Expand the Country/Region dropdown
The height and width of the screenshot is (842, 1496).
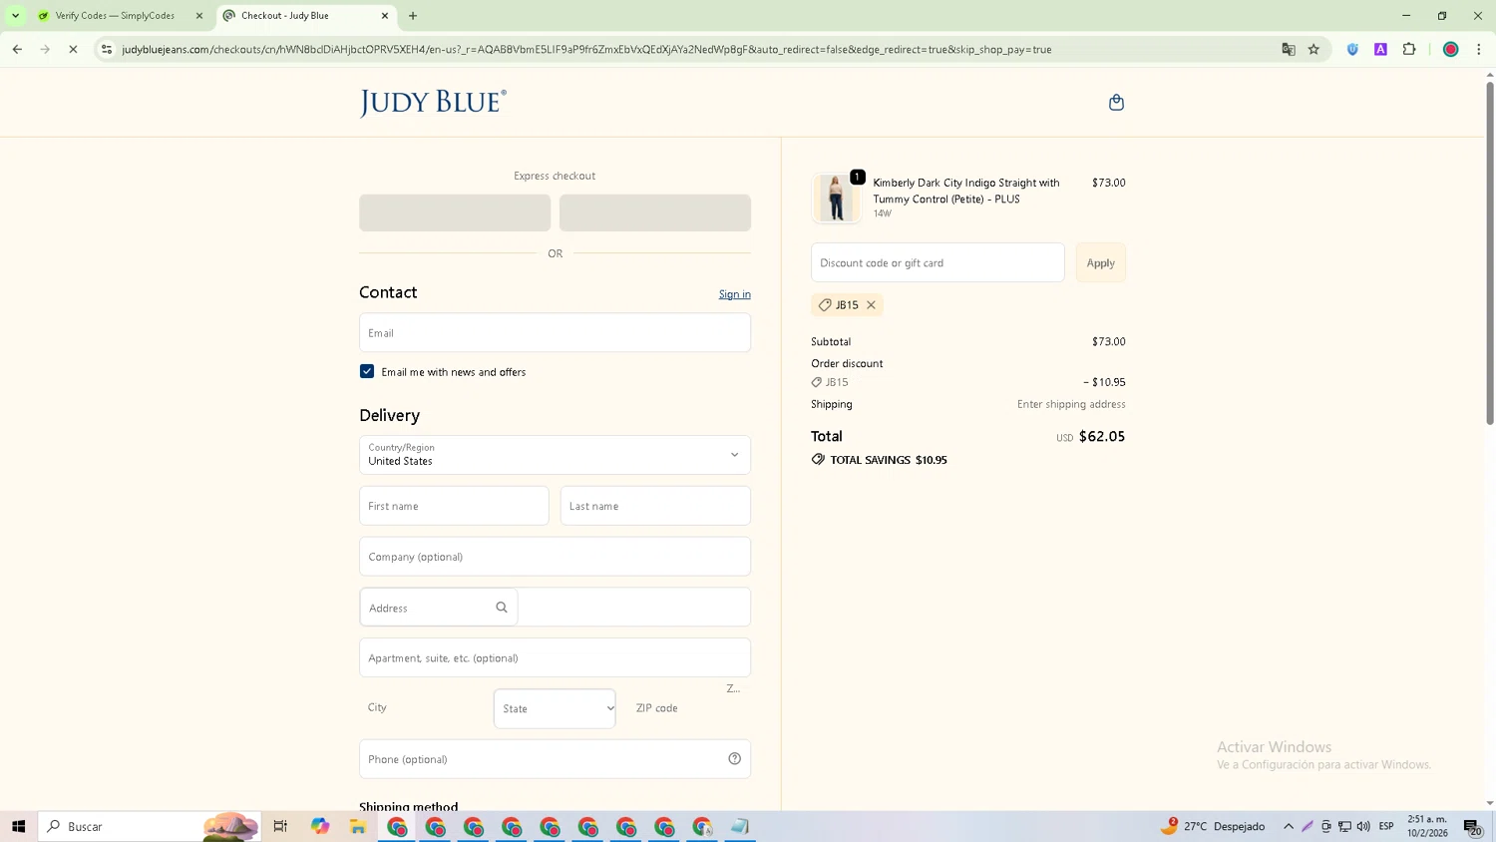555,455
